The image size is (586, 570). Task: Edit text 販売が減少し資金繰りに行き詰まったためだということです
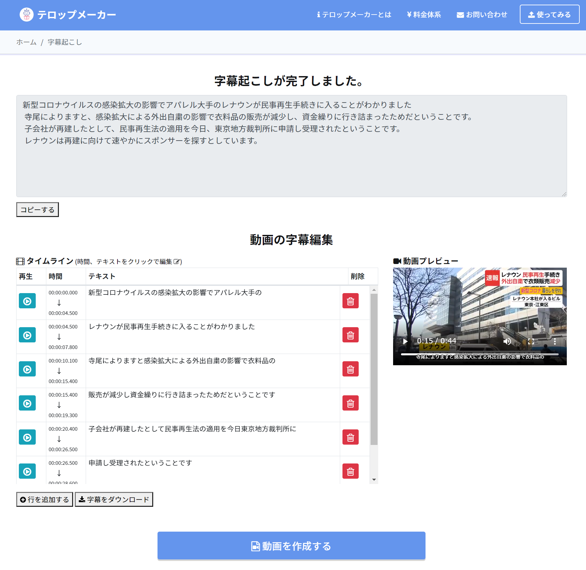click(182, 395)
